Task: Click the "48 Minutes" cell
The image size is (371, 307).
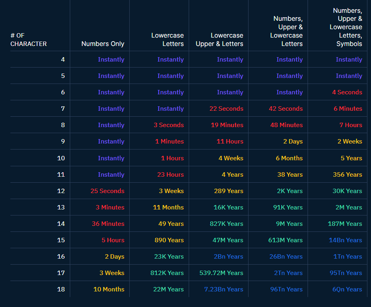Action: (x=286, y=125)
